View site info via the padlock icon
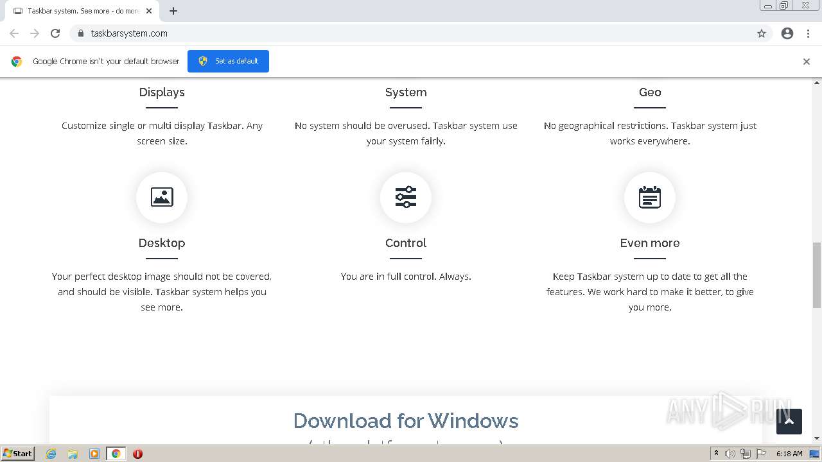 [x=80, y=33]
